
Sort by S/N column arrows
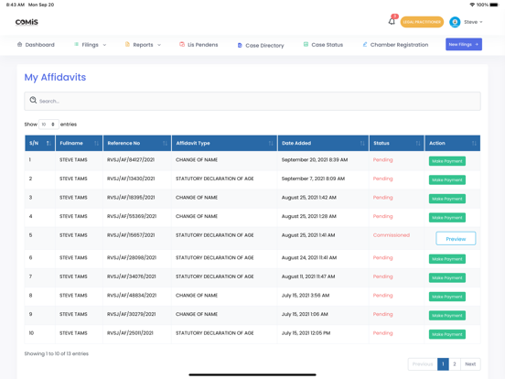pos(48,143)
